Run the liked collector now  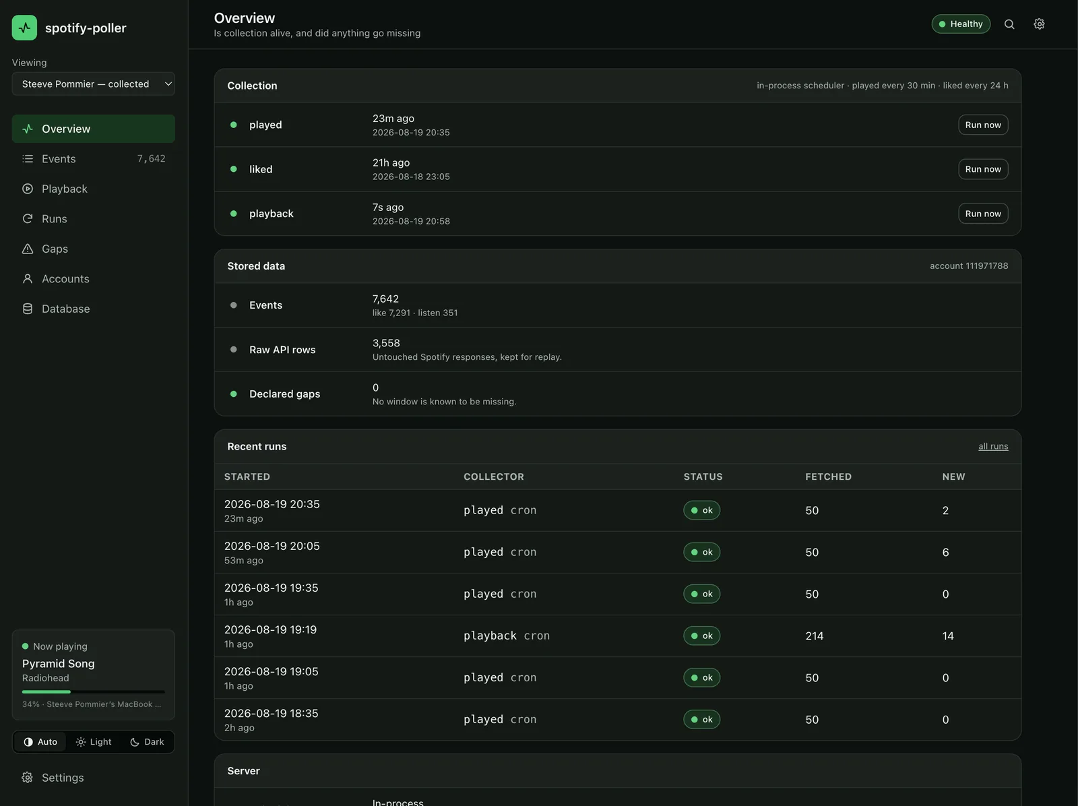[x=983, y=169]
